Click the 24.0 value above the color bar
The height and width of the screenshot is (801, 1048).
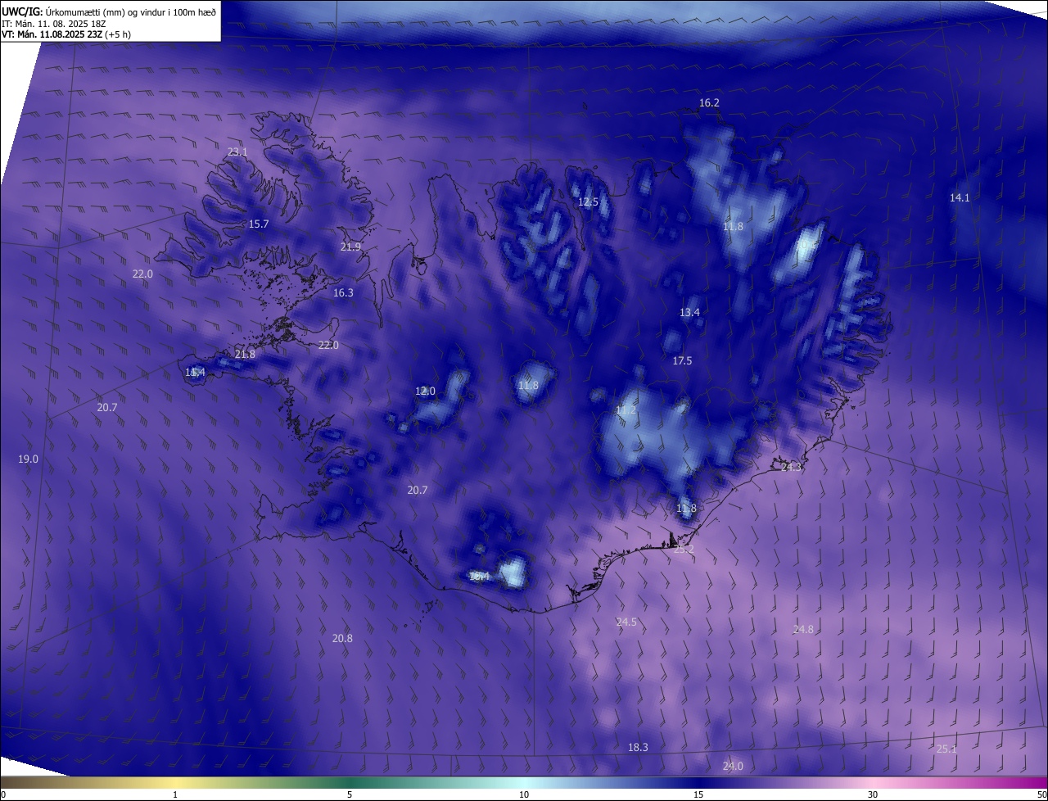click(x=733, y=767)
